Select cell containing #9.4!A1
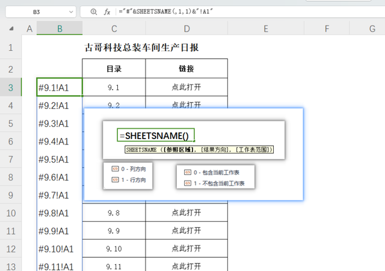The image size is (385, 271). (60, 142)
